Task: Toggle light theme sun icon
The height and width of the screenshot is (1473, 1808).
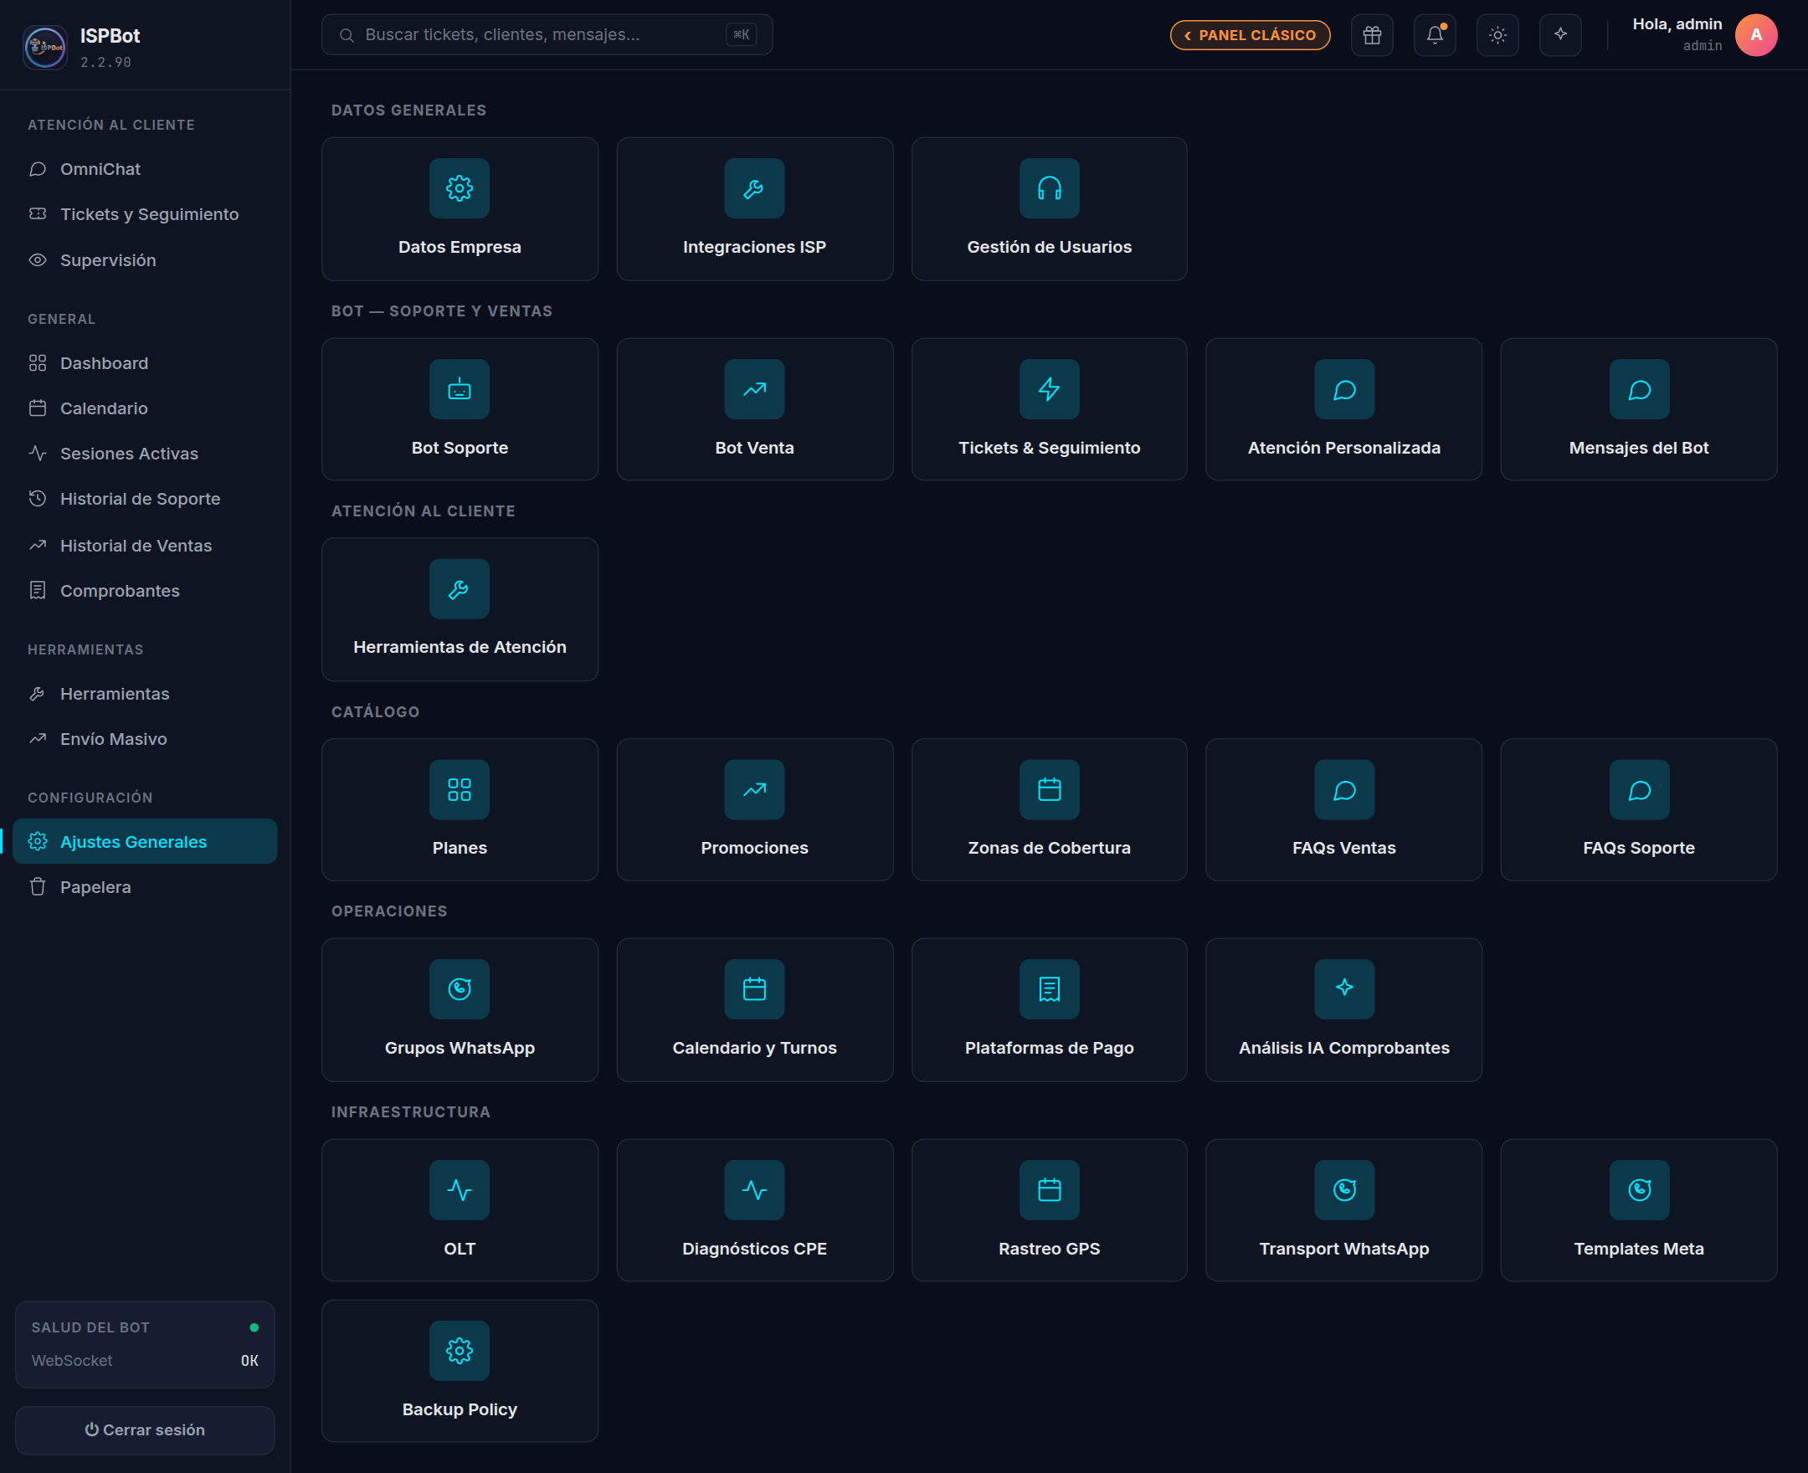Action: [1497, 35]
